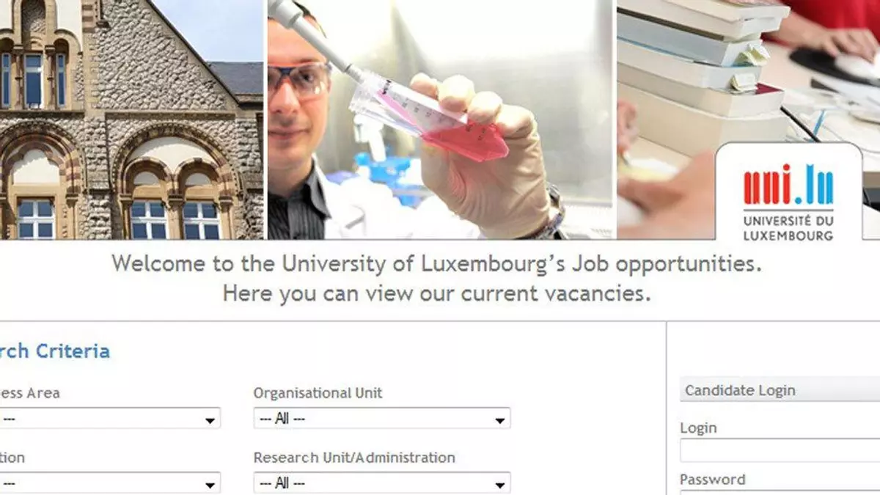Click the Password field label
Viewport: 880px width, 495px height.
click(712, 480)
